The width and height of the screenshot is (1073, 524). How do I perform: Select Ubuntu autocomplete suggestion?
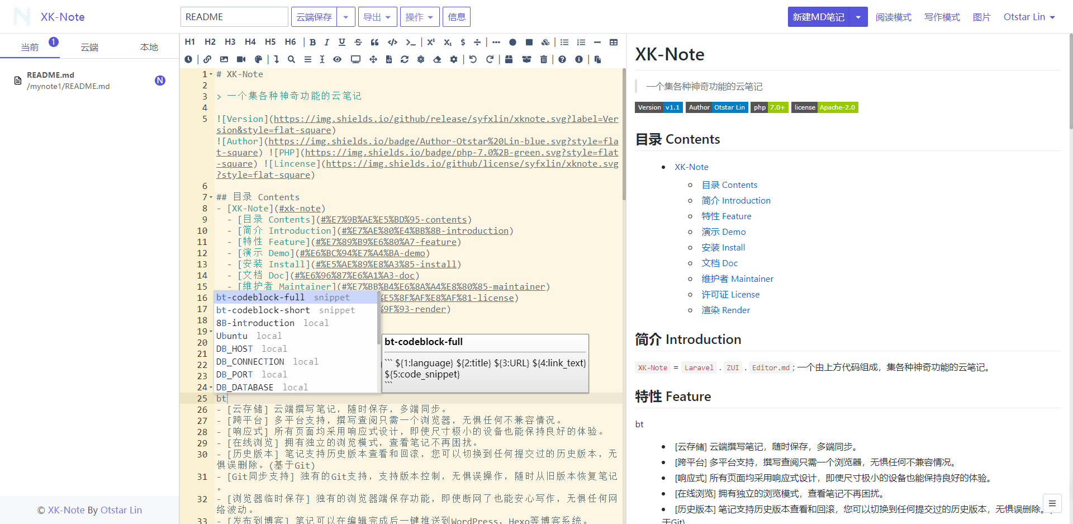[x=296, y=336]
